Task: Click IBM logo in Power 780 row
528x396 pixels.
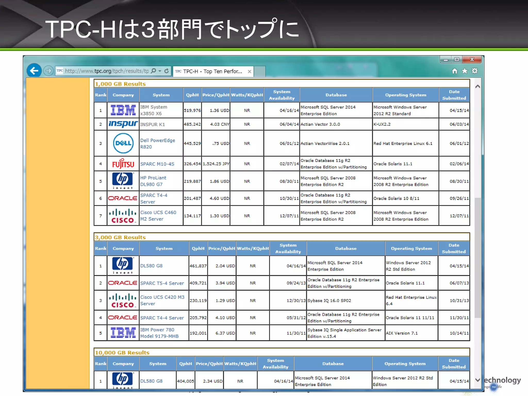Action: tap(123, 333)
